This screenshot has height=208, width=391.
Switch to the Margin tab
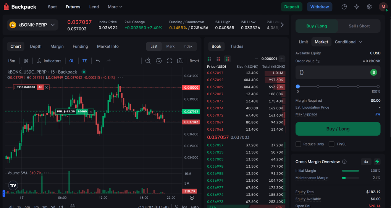[x=57, y=46]
